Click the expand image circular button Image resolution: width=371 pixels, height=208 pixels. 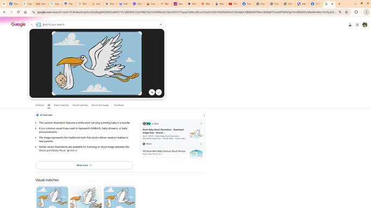159,92
